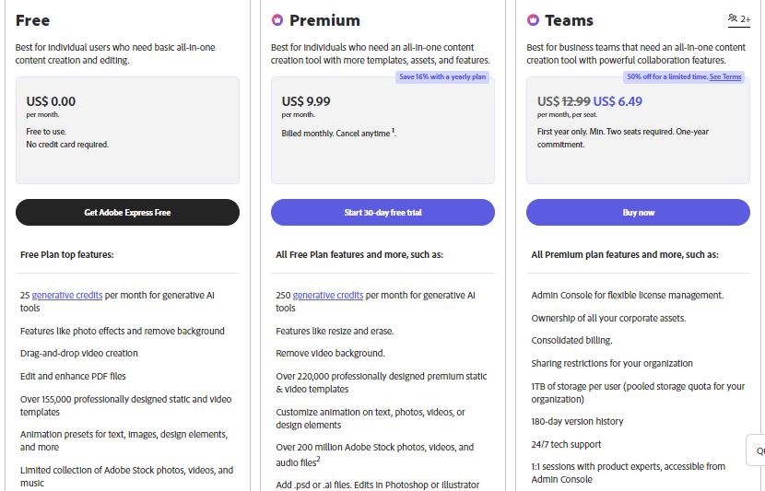Click the Free plan heading

point(33,20)
